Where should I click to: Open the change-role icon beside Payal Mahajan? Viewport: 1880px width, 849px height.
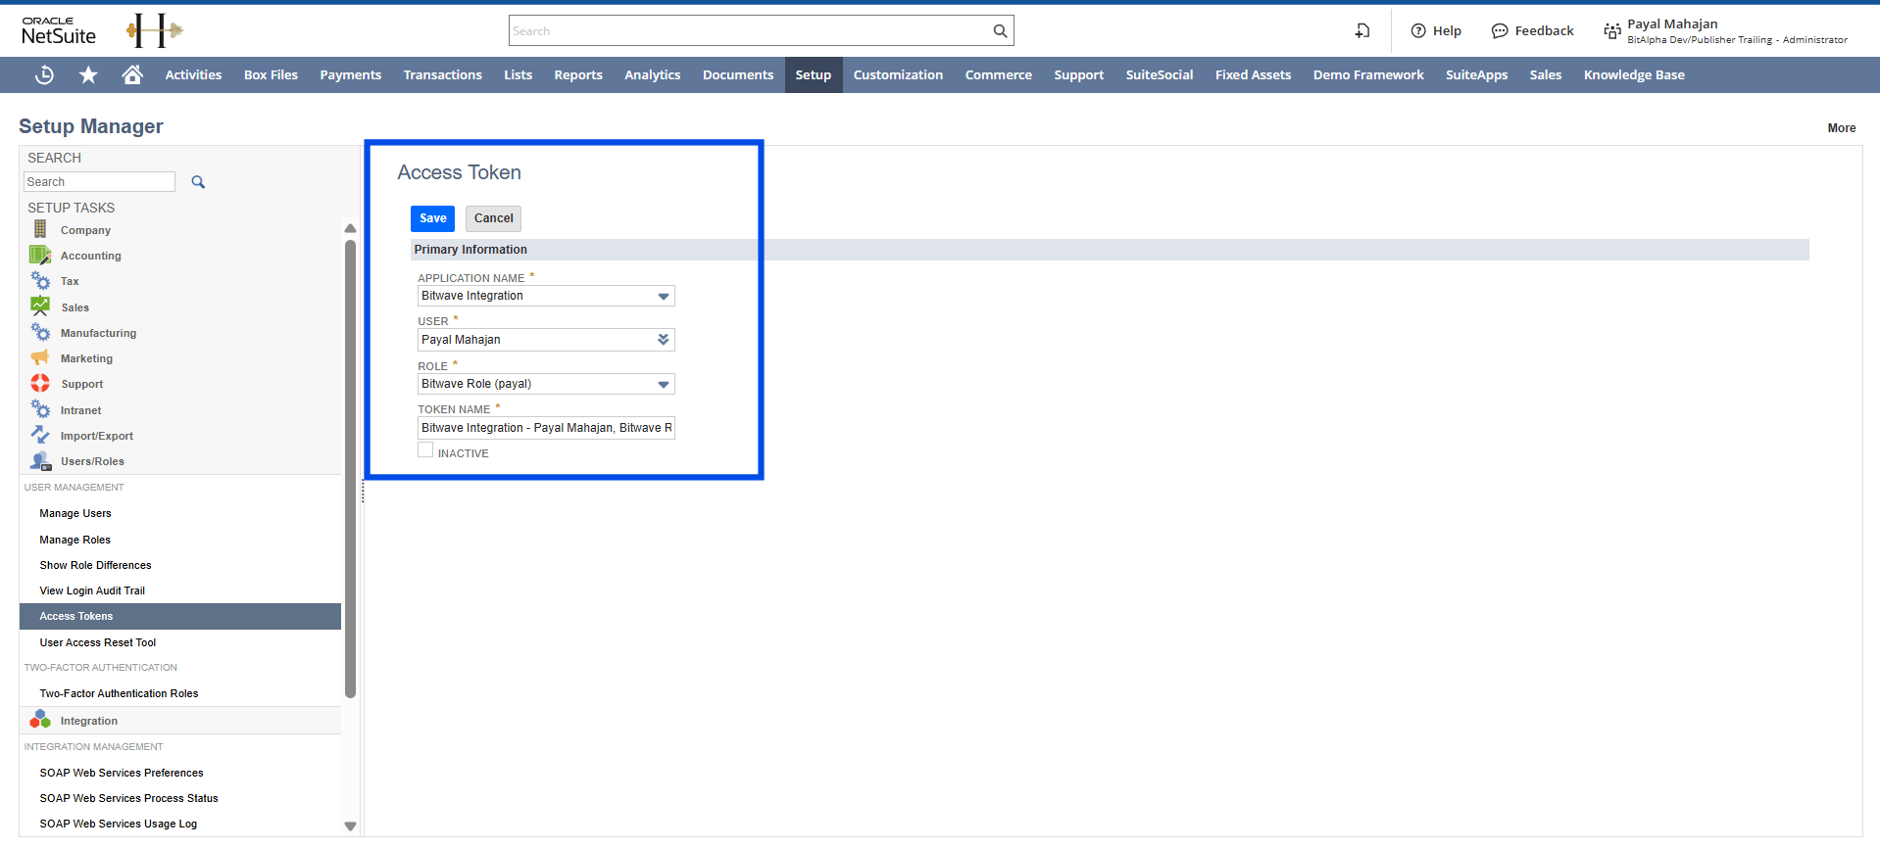point(1612,31)
